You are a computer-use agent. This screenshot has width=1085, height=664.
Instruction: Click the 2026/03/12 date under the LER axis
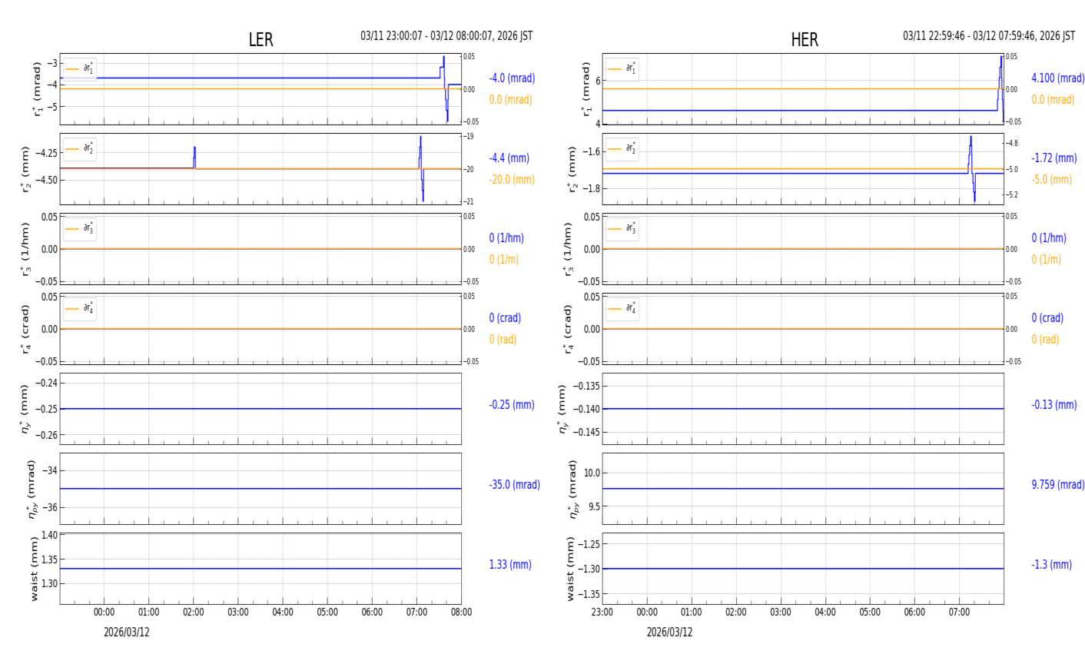click(x=127, y=632)
